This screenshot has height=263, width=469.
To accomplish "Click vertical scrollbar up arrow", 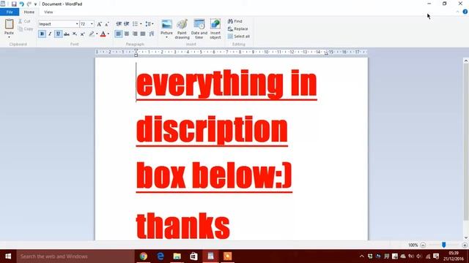I will (x=466, y=61).
